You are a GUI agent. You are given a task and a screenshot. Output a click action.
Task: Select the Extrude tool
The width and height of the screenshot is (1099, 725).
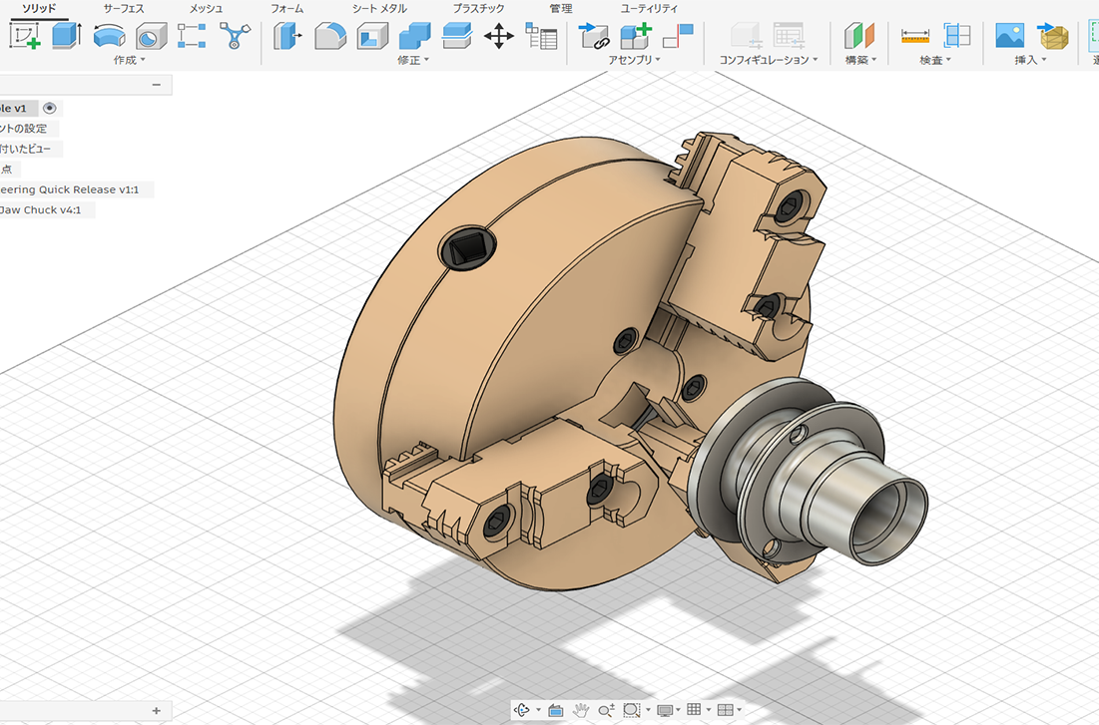point(67,37)
